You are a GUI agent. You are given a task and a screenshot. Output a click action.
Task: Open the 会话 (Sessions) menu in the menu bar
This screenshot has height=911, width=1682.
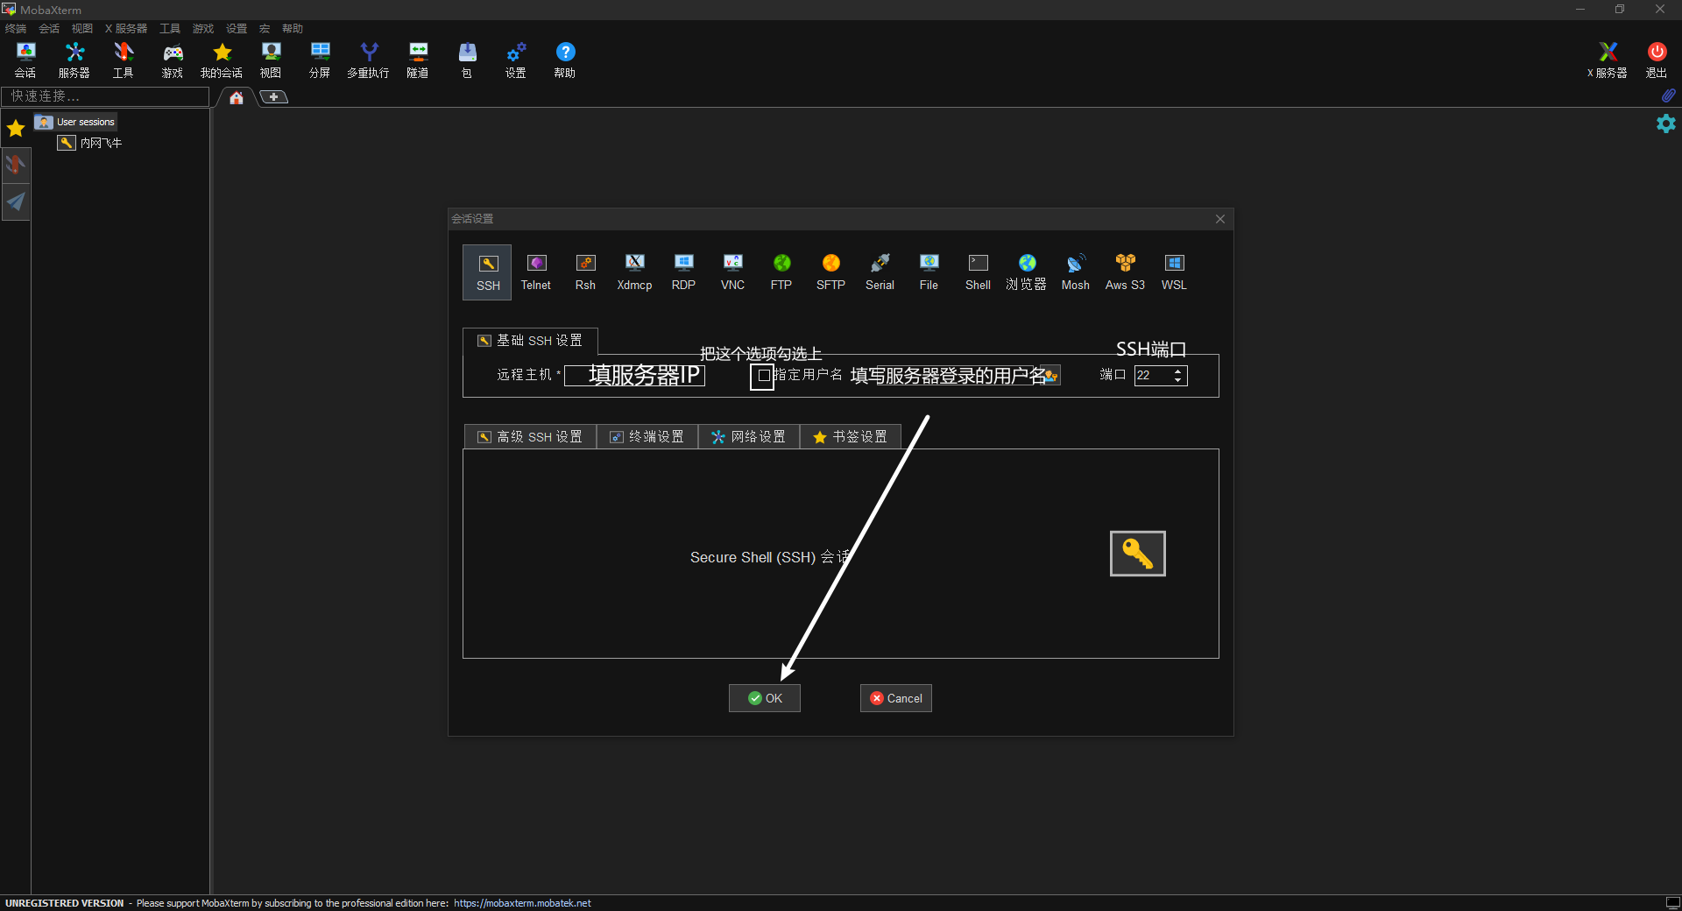click(49, 29)
